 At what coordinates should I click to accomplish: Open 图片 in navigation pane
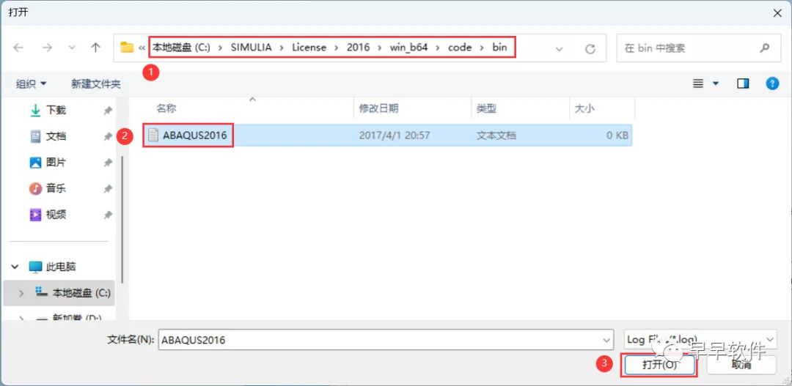pyautogui.click(x=56, y=163)
